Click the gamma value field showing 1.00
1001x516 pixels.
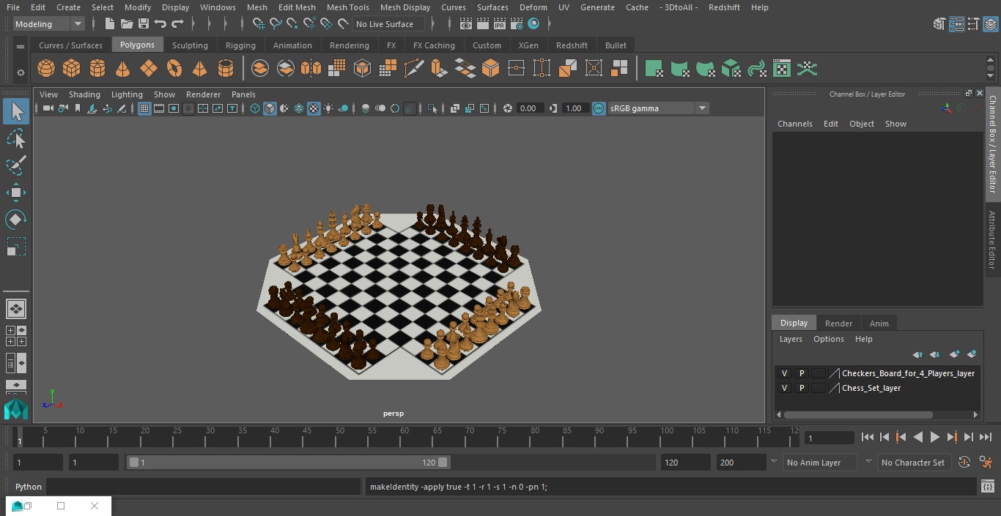[574, 108]
